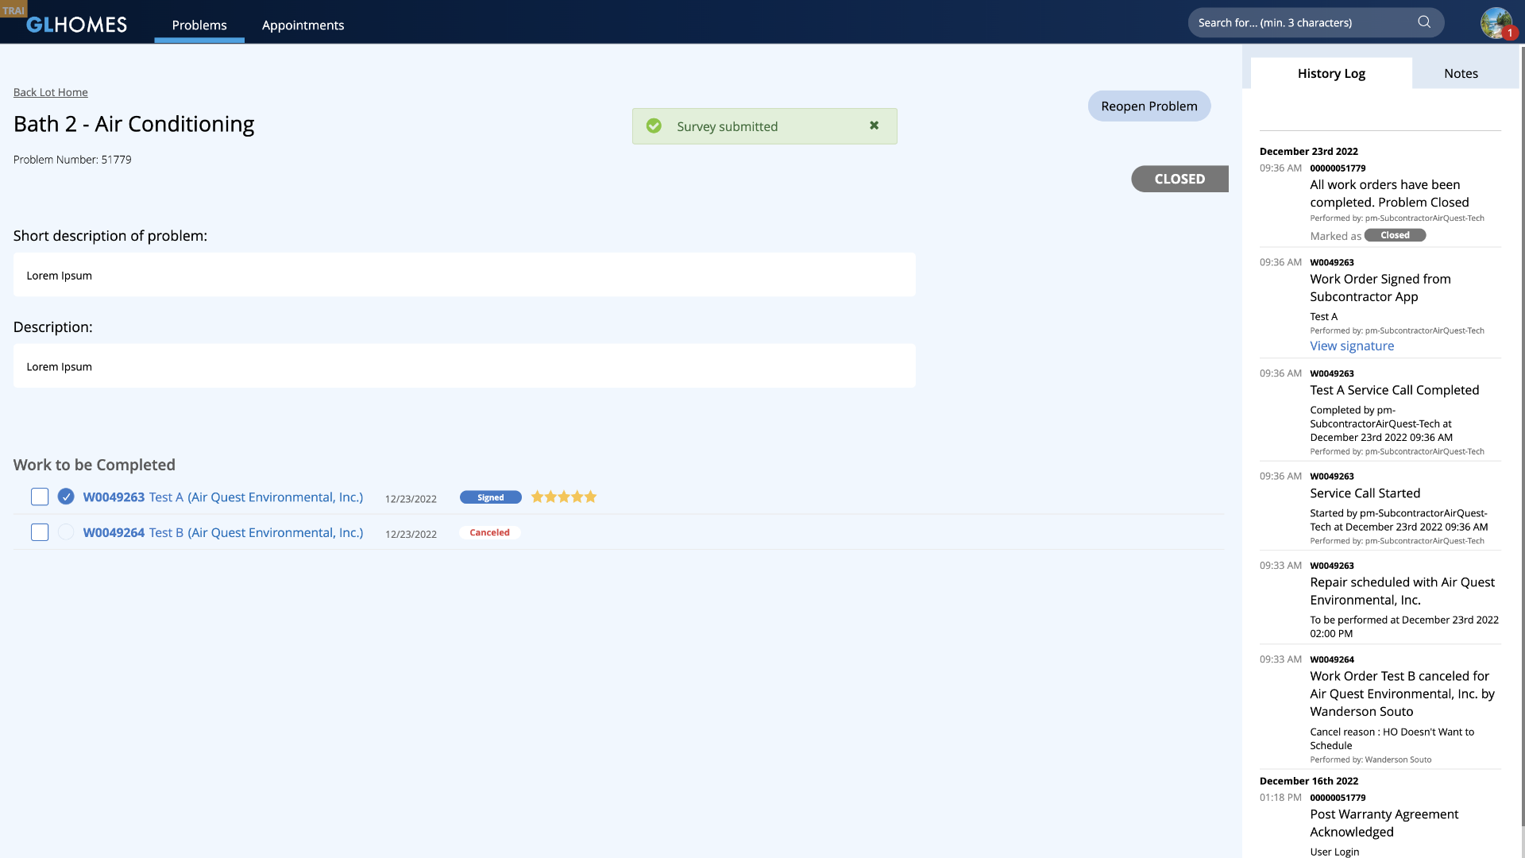Screen dimensions: 1525x858
Task: Select the History Log tab
Action: click(x=1331, y=73)
